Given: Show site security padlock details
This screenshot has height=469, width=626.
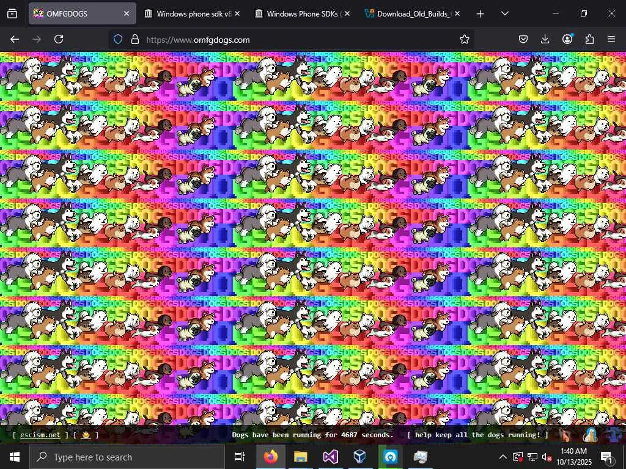Looking at the screenshot, I should [x=135, y=40].
